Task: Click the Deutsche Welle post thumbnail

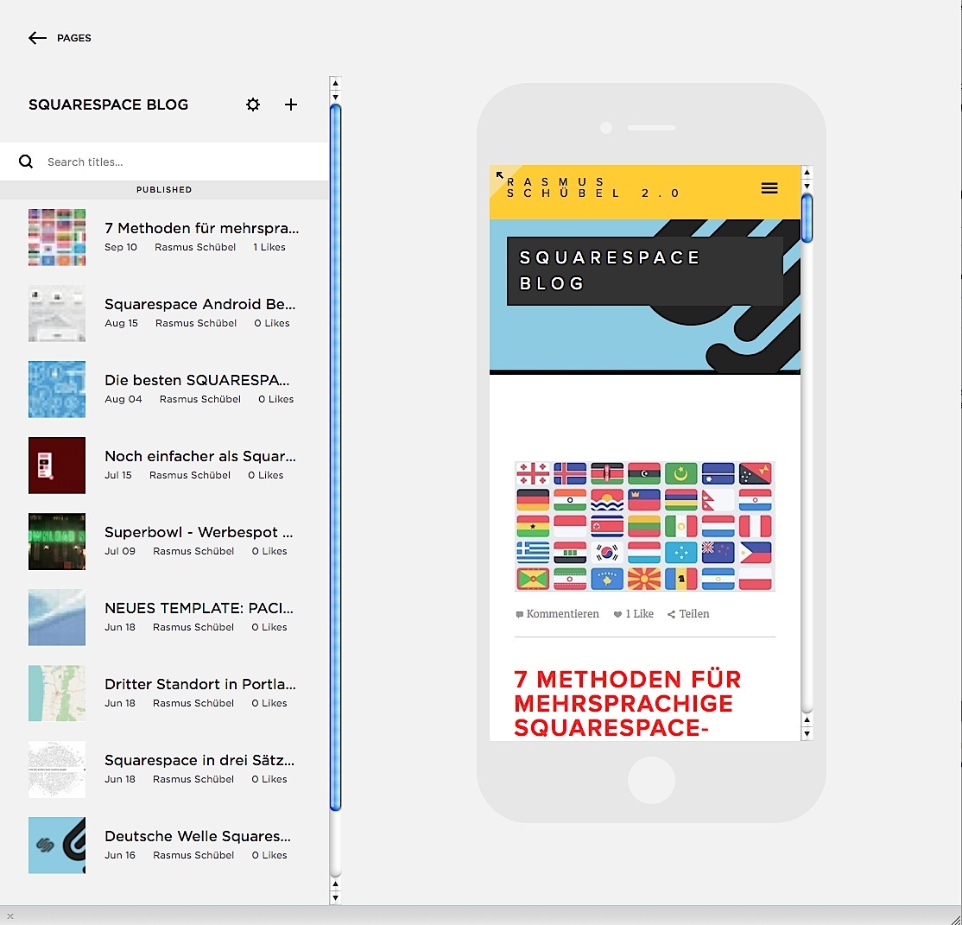Action: click(57, 846)
